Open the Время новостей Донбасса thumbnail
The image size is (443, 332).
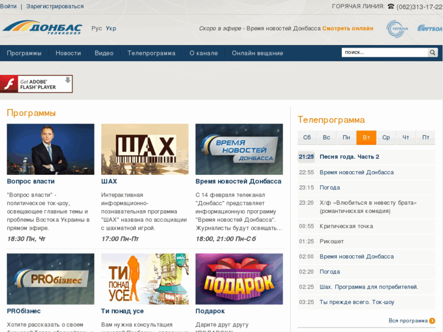(x=239, y=149)
